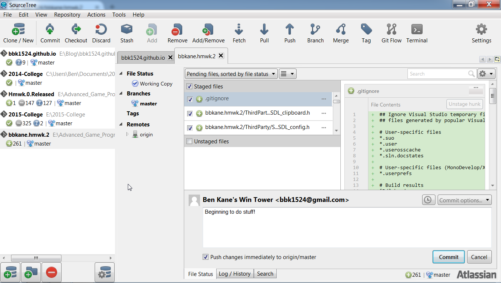Choose the Discard toolbar icon
Viewport: 501px width, 283px height.
pos(101,34)
